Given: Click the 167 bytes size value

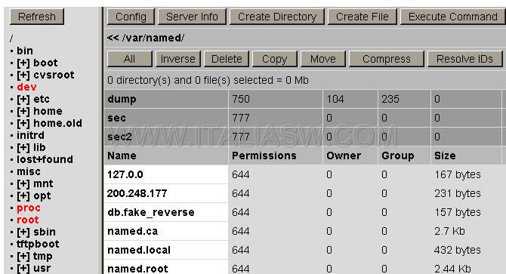Looking at the screenshot, I should point(458,174).
